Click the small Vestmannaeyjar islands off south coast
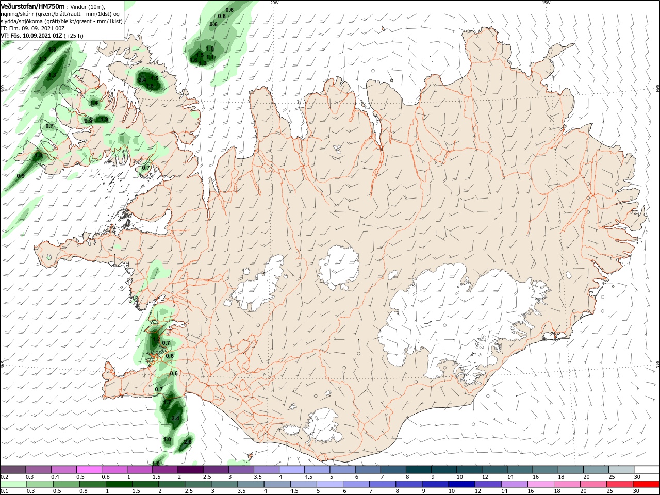This screenshot has height=495, width=660. 251,456
